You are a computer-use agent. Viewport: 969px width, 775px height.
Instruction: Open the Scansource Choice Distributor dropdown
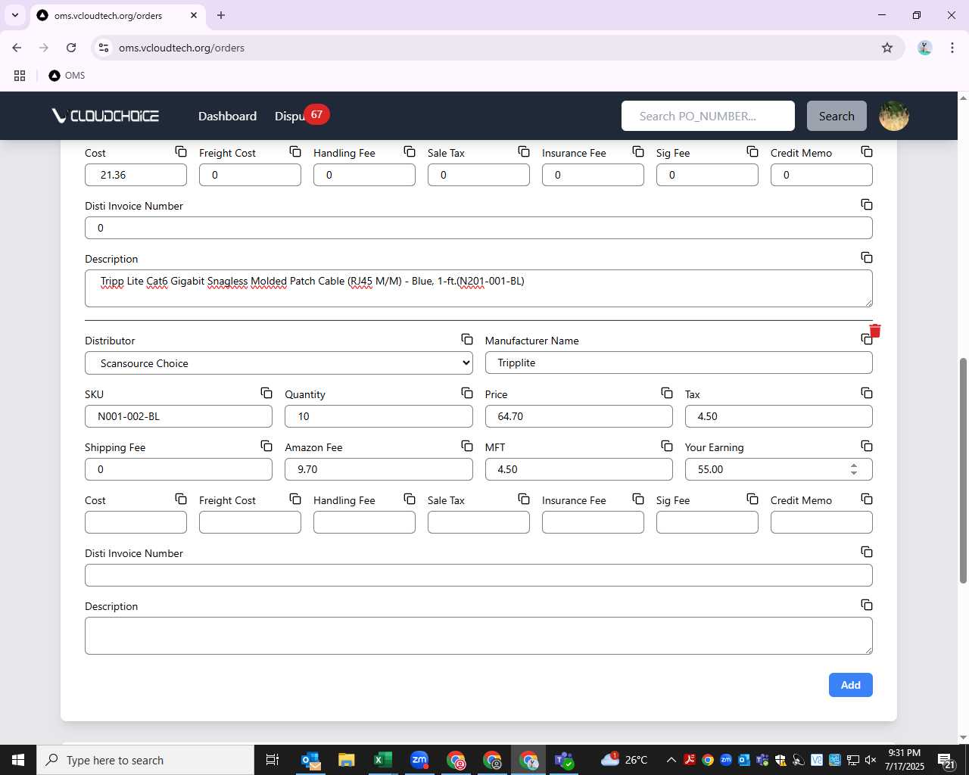point(279,363)
